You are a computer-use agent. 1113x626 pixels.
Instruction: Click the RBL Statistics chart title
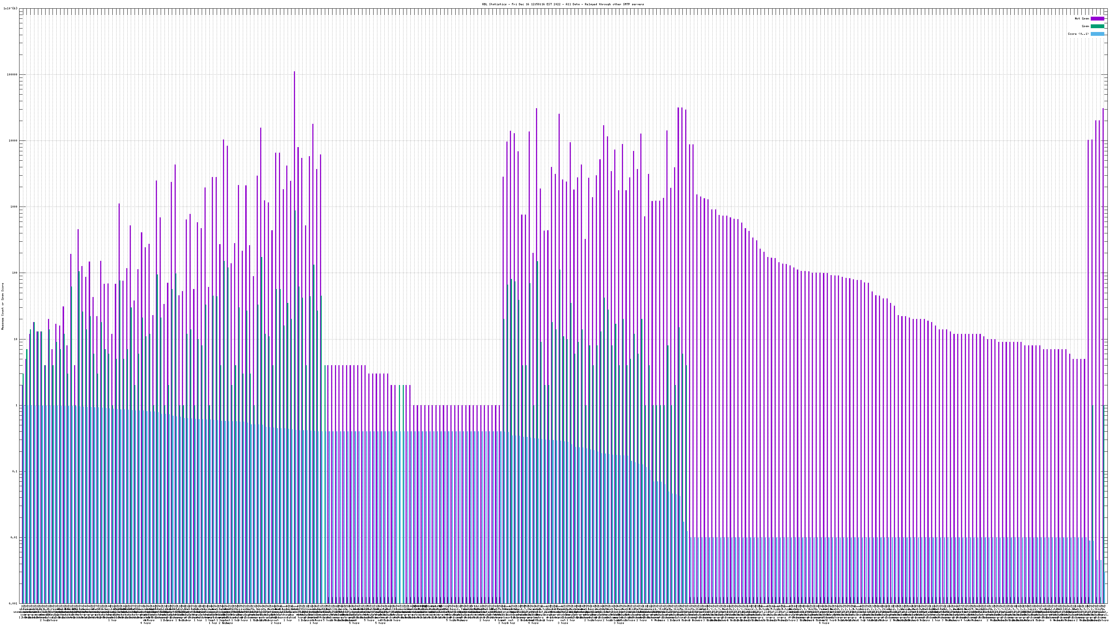click(562, 4)
